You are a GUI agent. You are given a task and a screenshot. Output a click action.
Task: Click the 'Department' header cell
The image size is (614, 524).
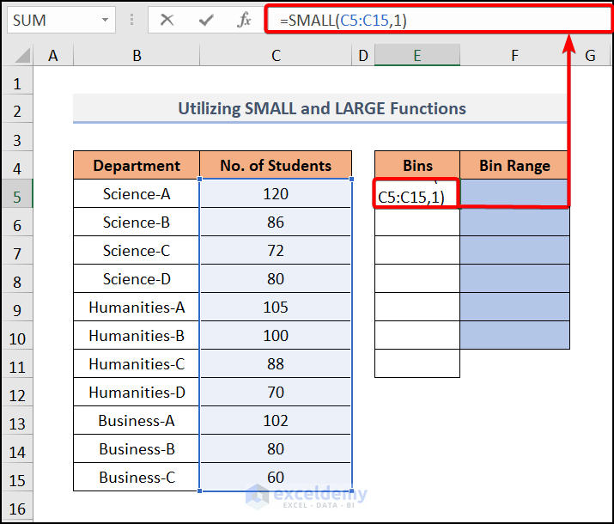pos(137,165)
